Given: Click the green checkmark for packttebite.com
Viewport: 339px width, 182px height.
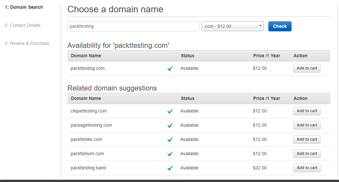Looking at the screenshot, I should tap(170, 140).
